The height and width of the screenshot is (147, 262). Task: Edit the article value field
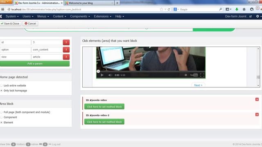tap(47, 57)
